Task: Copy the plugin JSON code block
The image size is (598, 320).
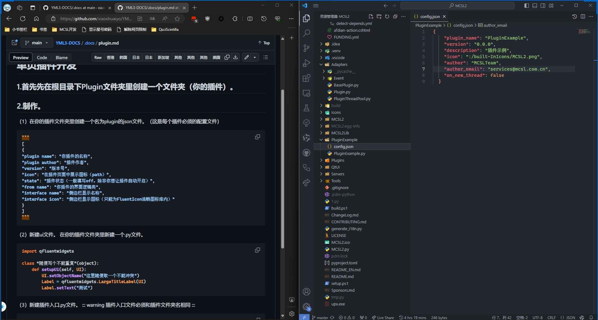Action: tap(258, 137)
